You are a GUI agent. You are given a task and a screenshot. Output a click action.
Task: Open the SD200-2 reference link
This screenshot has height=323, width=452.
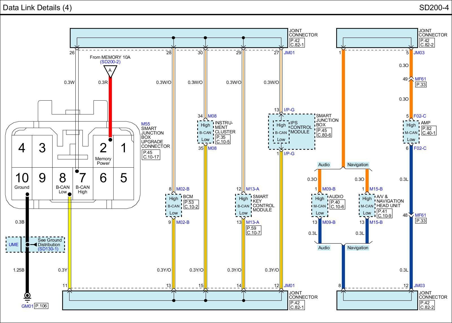click(x=110, y=62)
